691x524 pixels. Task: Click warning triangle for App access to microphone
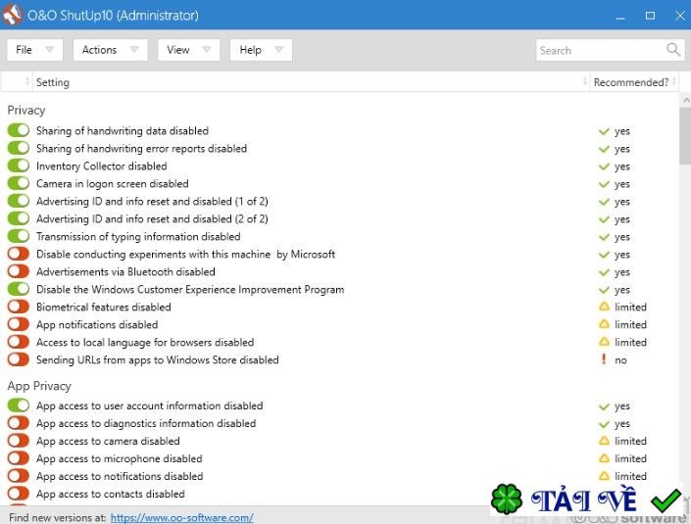[x=604, y=458]
